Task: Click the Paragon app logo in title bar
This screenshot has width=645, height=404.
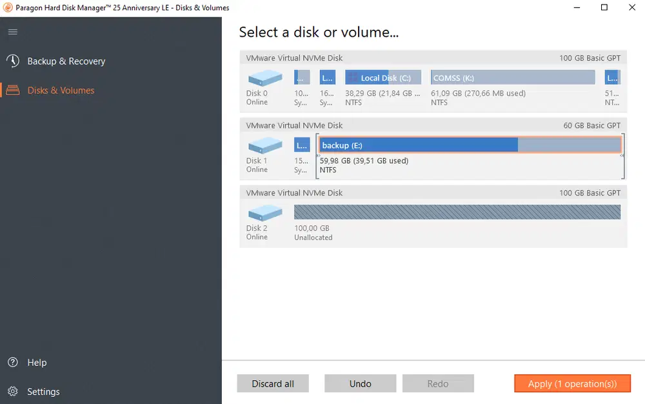Action: coord(8,7)
